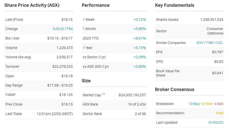Select the Last (Price) value $18.16

tap(67, 19)
